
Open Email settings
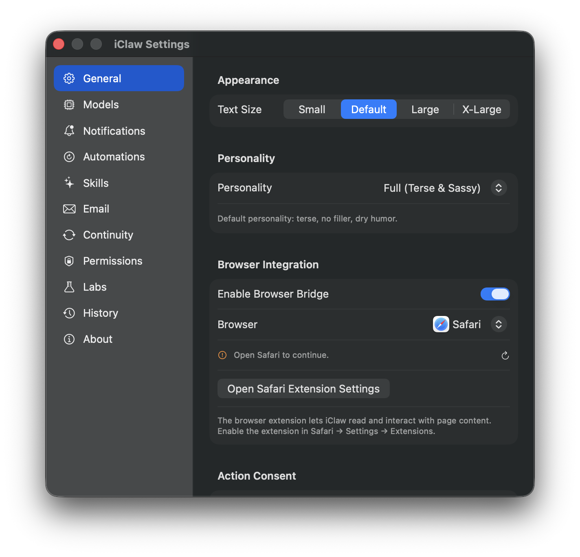[x=119, y=209]
